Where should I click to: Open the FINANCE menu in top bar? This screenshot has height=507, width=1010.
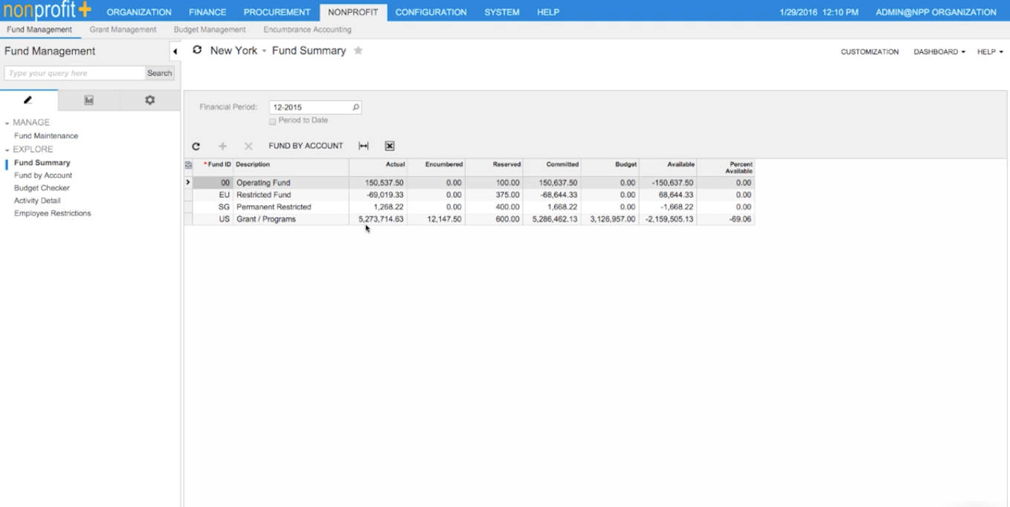208,12
